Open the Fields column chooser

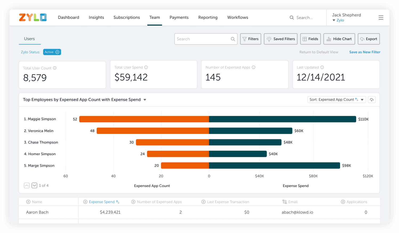(x=310, y=39)
